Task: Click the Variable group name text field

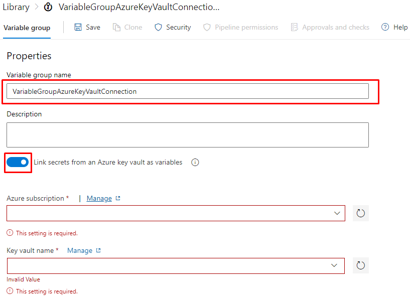Action: (x=188, y=91)
